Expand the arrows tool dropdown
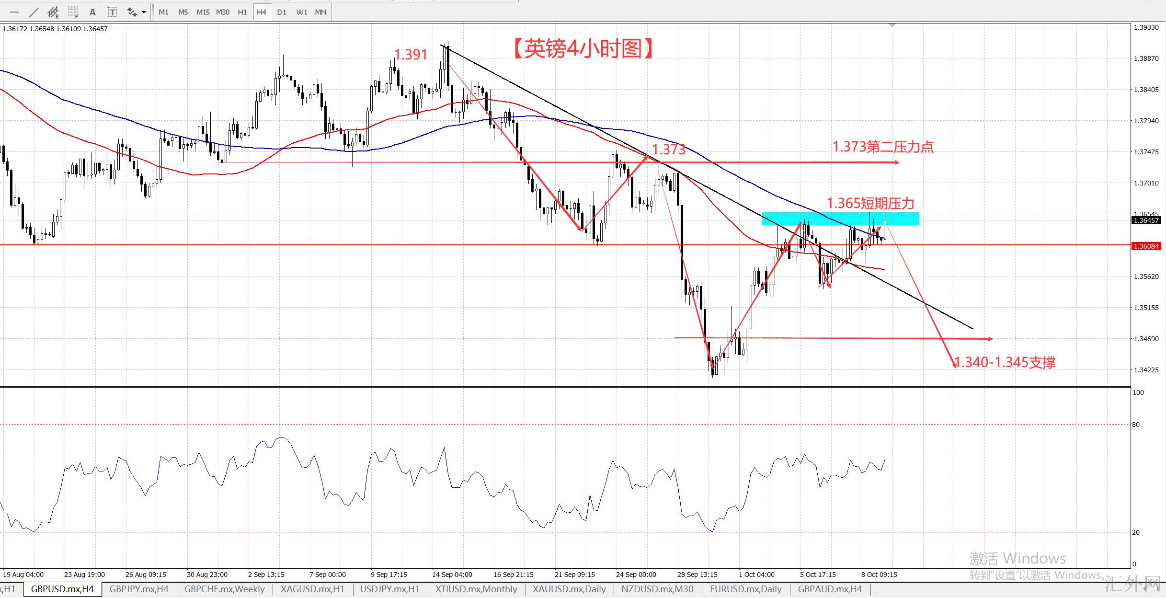The width and height of the screenshot is (1166, 598). (144, 12)
